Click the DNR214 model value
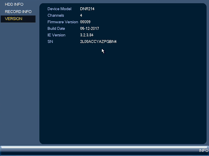The width and height of the screenshot is (209, 156). pos(87,9)
